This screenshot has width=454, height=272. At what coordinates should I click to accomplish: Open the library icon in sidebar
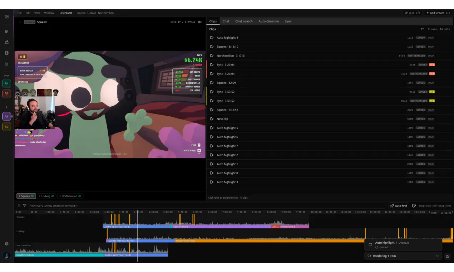6,31
